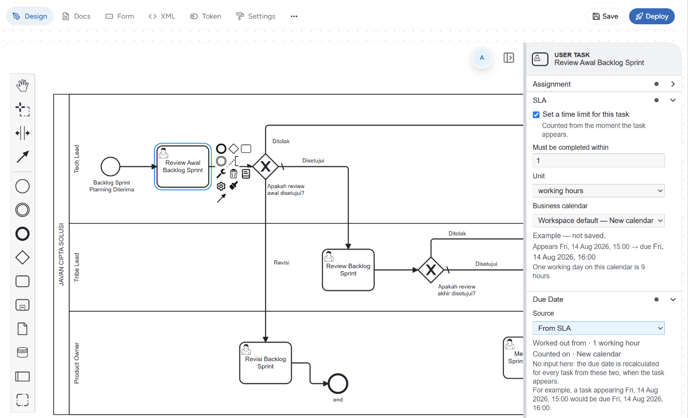Create an end event from the palette

tap(22, 234)
